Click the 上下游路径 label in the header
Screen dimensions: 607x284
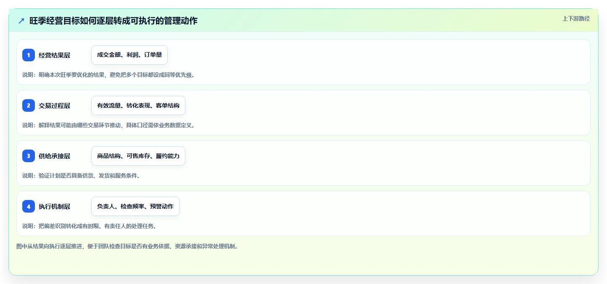click(x=576, y=18)
